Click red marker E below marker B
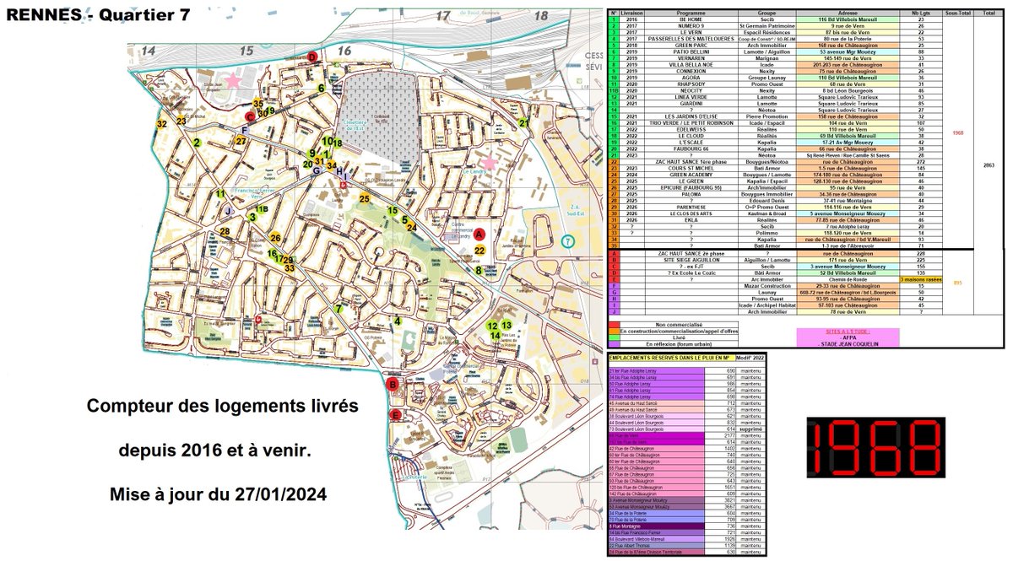Screen dimensions: 1013x561 click(395, 415)
